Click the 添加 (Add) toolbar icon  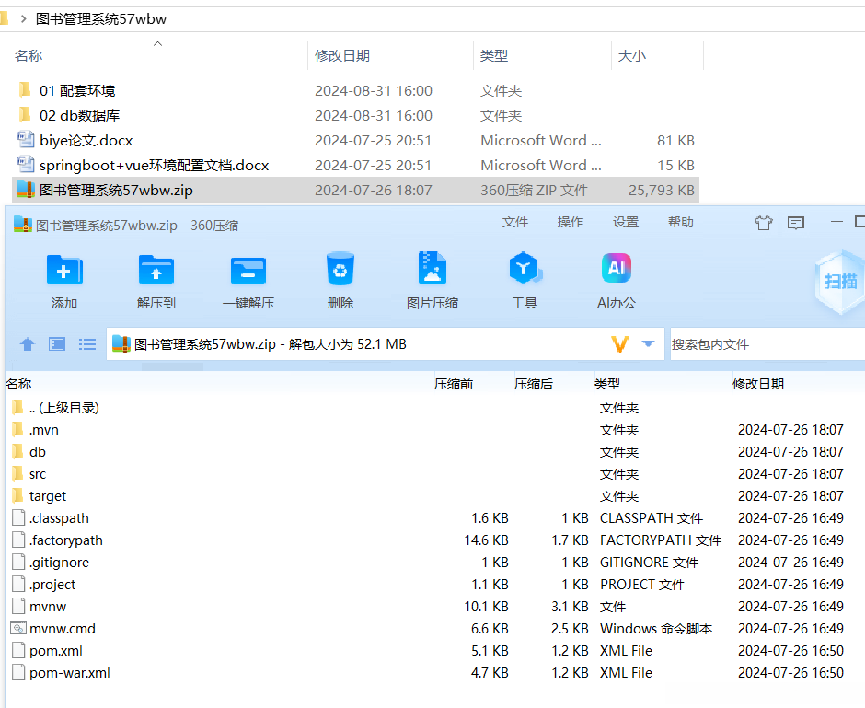click(x=64, y=270)
